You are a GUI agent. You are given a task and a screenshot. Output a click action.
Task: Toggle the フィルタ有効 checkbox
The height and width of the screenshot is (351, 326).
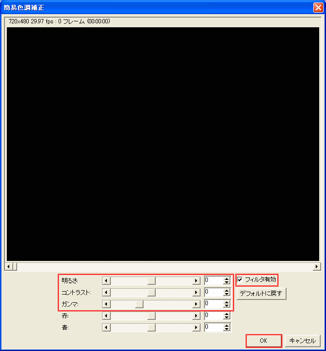point(240,279)
